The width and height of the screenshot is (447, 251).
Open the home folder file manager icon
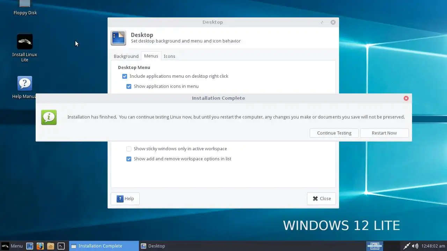point(51,246)
